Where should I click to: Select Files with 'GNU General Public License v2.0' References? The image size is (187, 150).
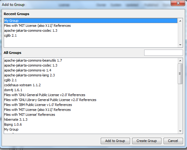(45, 95)
